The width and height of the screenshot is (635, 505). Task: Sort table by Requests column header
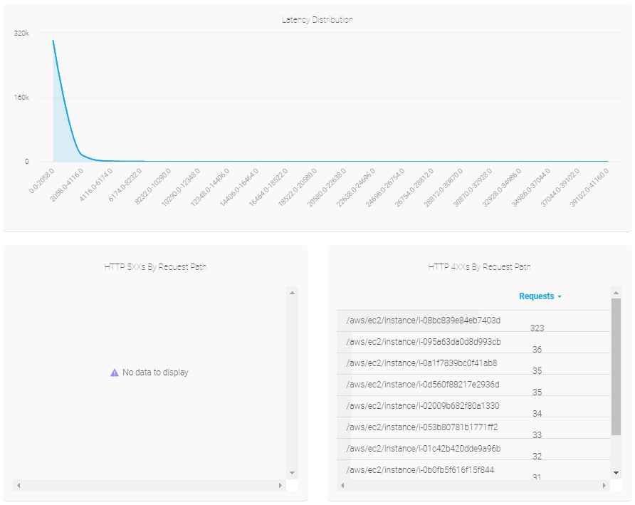536,296
